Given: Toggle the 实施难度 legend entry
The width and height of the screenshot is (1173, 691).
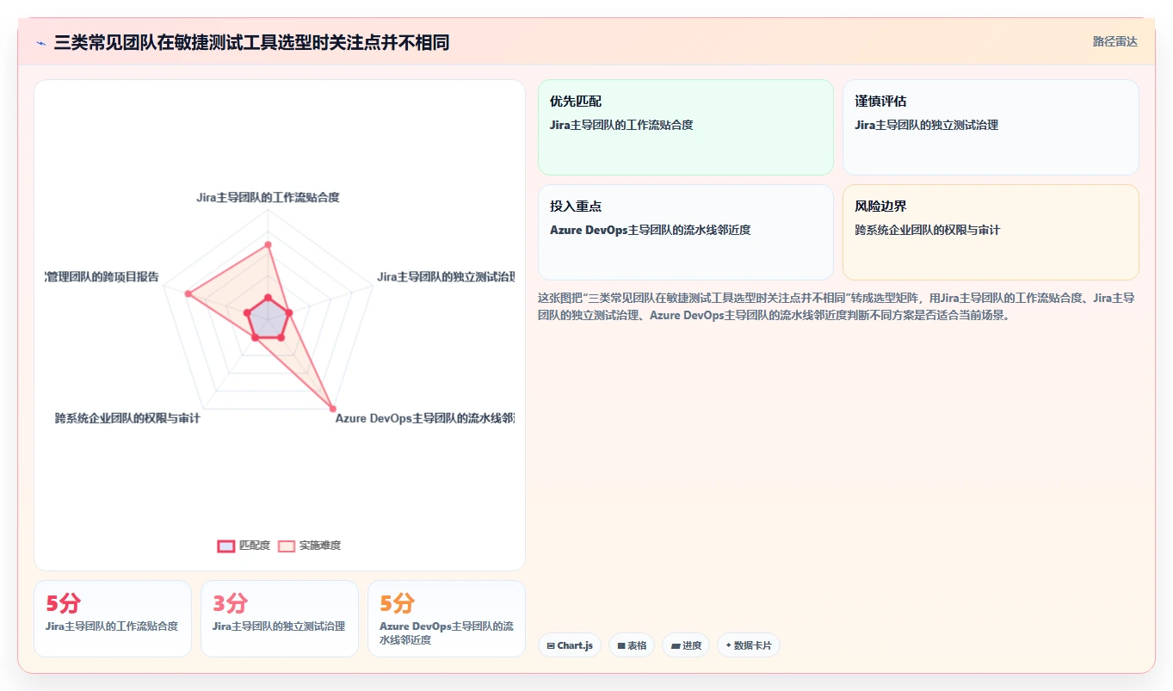Looking at the screenshot, I should click(310, 546).
